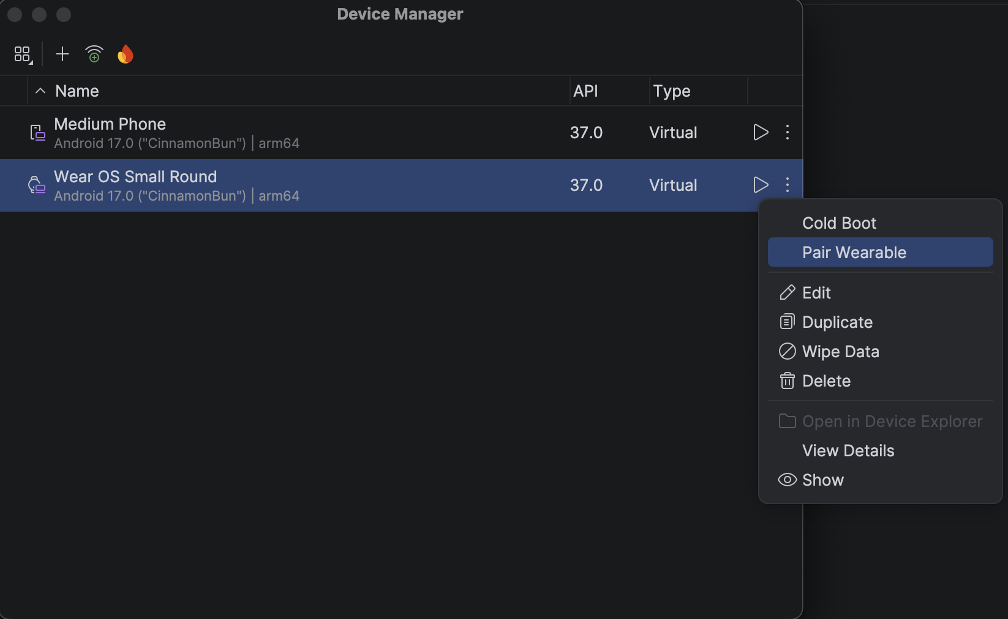Screen dimensions: 1008x619
Task: Click the plus icon to add device
Action: click(62, 54)
